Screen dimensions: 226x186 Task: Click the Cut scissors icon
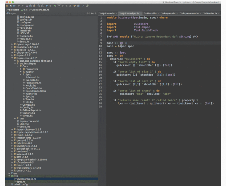[26, 6]
